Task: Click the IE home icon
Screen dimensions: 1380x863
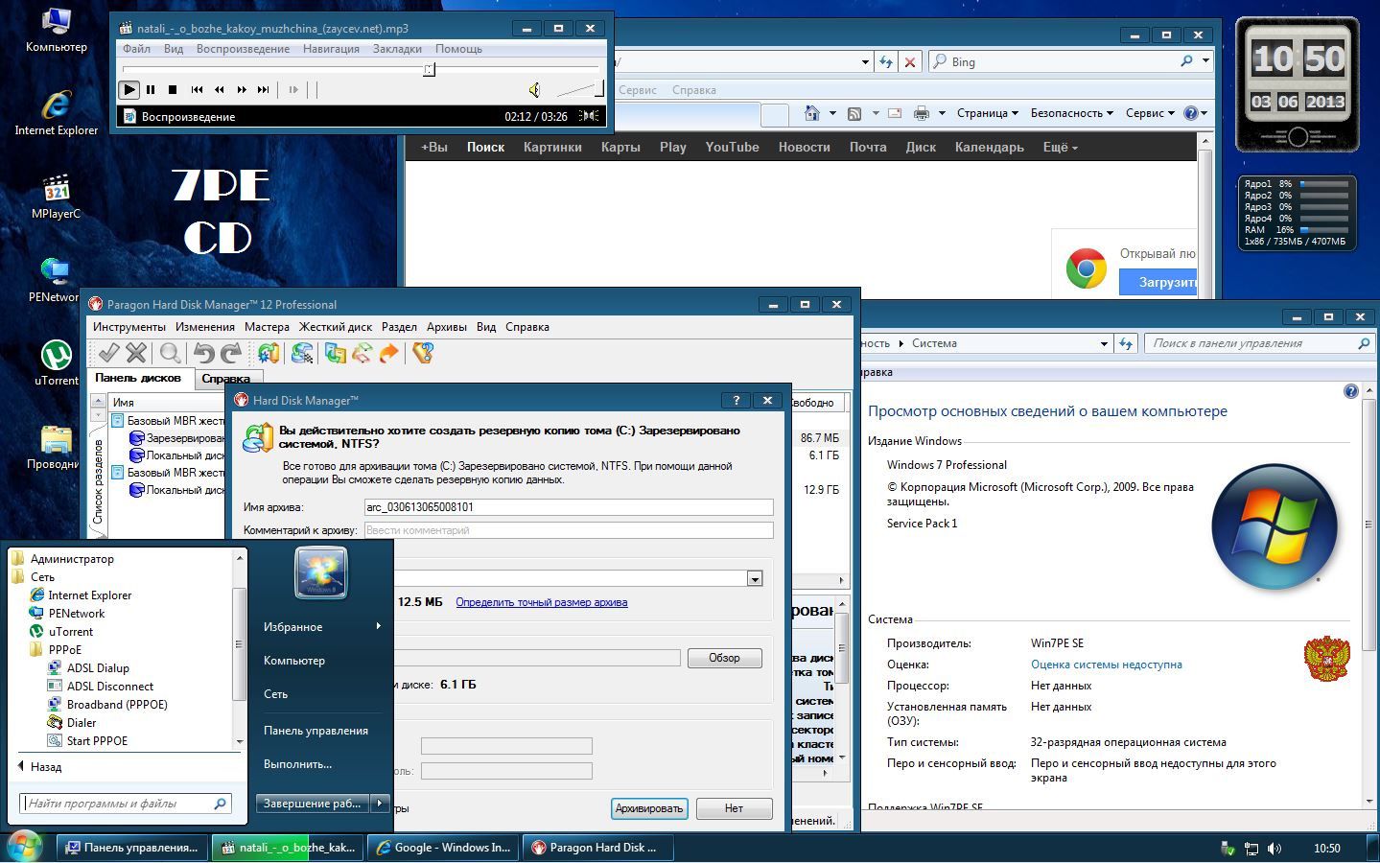Action: (x=812, y=113)
